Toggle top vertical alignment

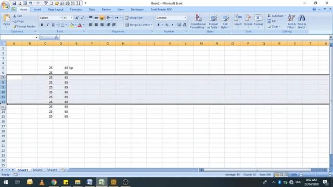pyautogui.click(x=91, y=18)
